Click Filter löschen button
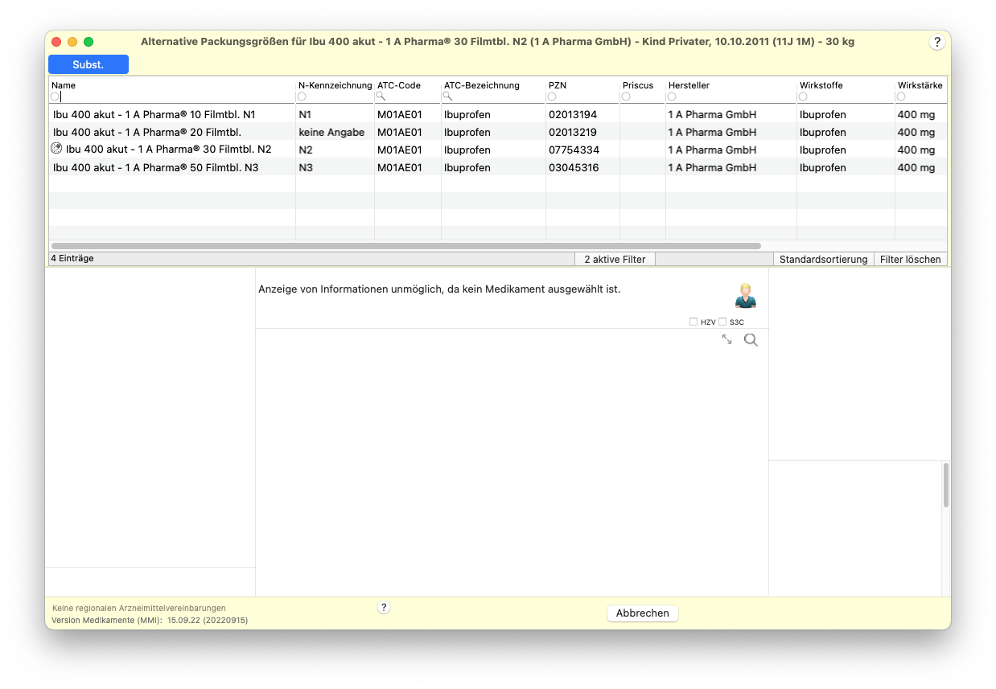Image resolution: width=996 pixels, height=689 pixels. [x=911, y=260]
